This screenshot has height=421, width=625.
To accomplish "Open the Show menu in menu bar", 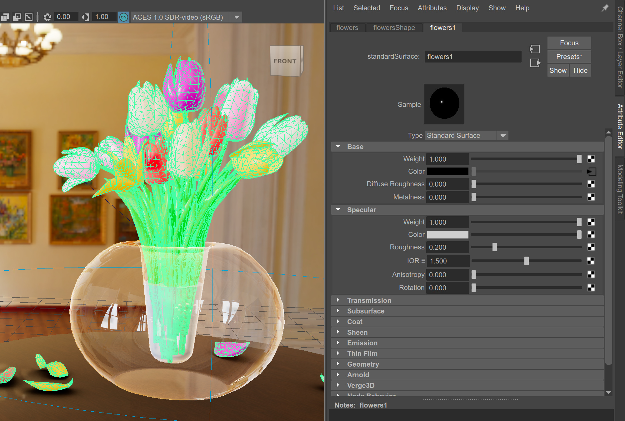I will [497, 8].
